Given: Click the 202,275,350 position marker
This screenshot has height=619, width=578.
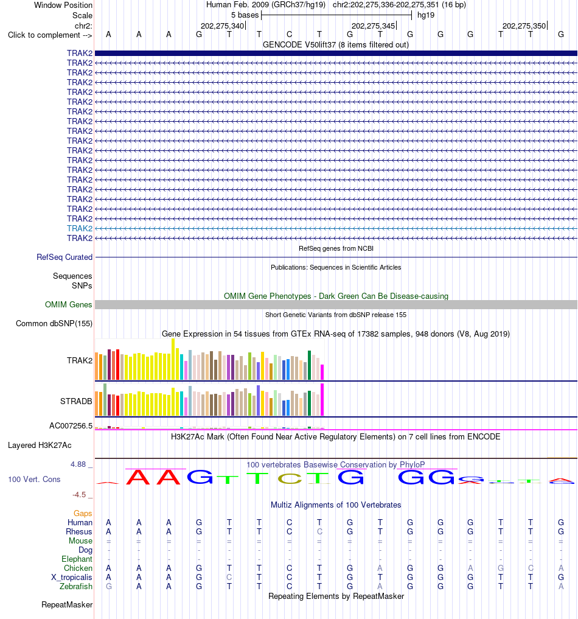Looking at the screenshot, I should [x=524, y=26].
